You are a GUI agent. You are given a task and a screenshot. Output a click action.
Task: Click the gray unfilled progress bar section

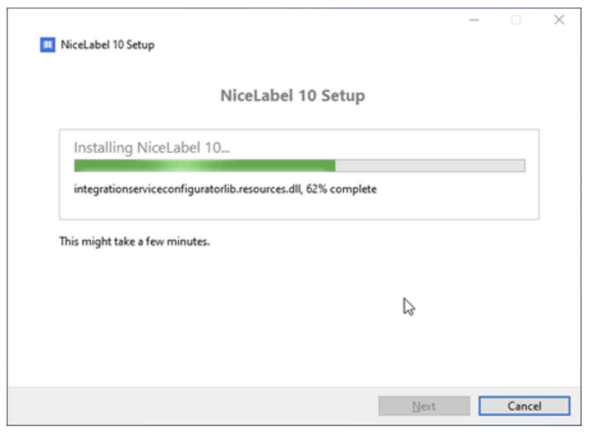click(x=430, y=166)
